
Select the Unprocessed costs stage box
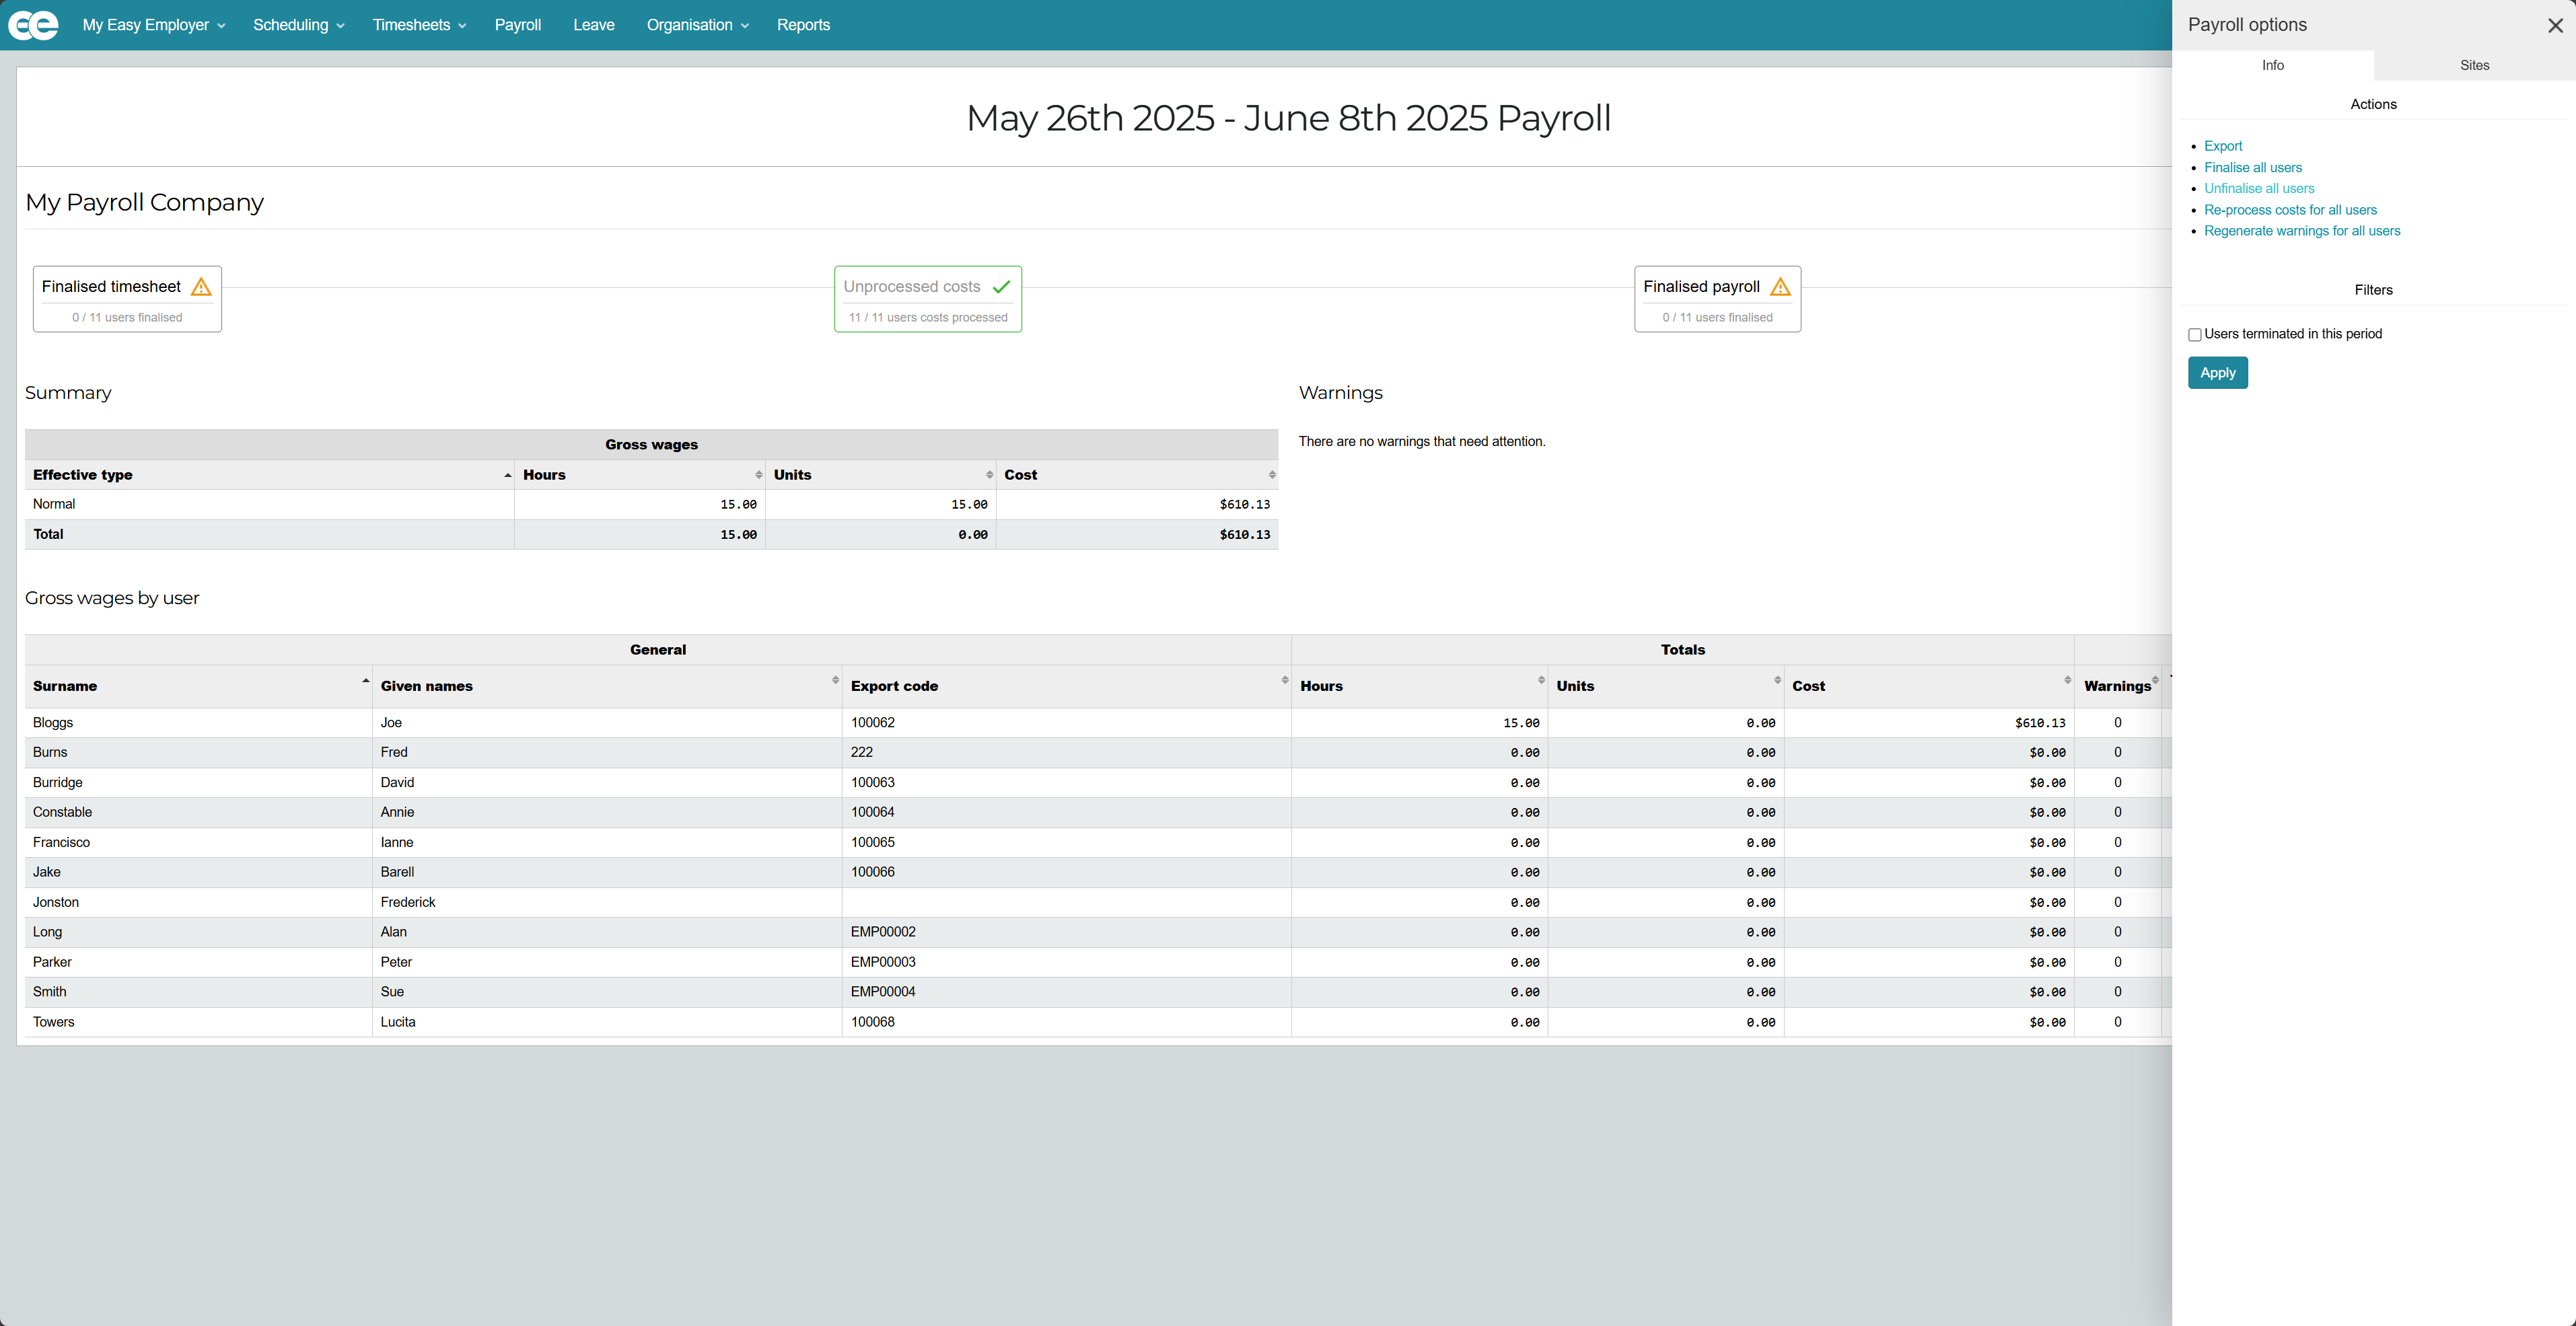click(x=927, y=299)
